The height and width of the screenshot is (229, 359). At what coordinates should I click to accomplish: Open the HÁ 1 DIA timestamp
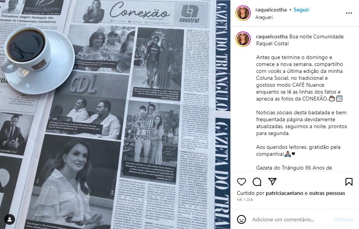click(245, 199)
